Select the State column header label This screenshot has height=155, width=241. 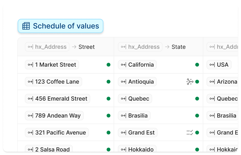pos(178,47)
